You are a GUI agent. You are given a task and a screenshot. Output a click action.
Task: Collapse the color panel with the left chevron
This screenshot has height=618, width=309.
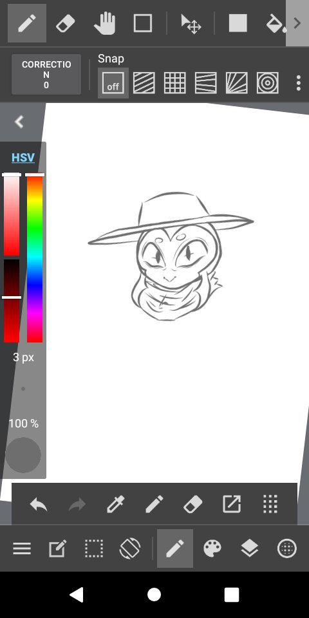pyautogui.click(x=19, y=122)
